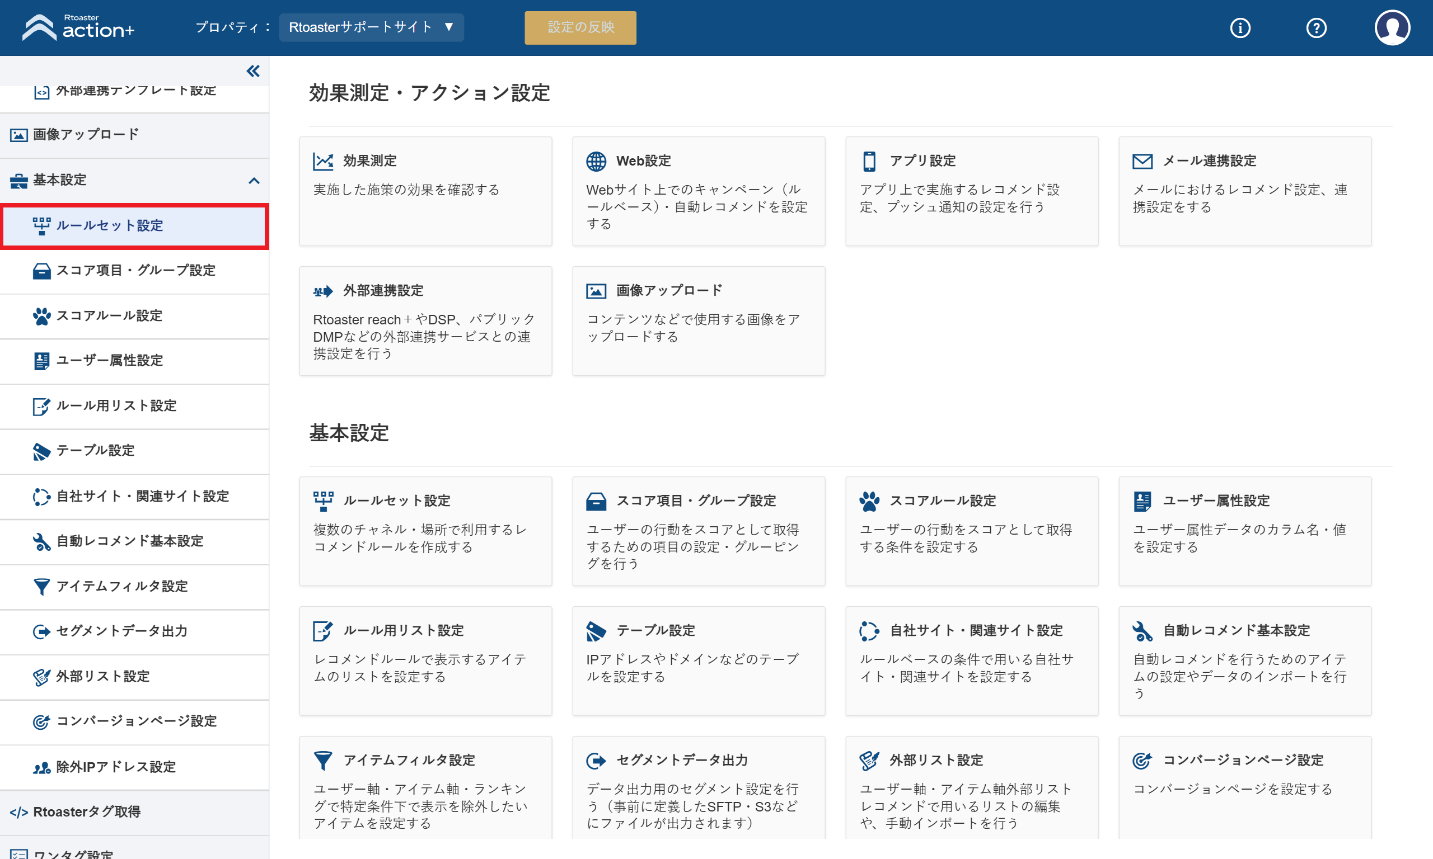Click the circular icon on 自社サイト・関連サイト設定 card

[869, 631]
